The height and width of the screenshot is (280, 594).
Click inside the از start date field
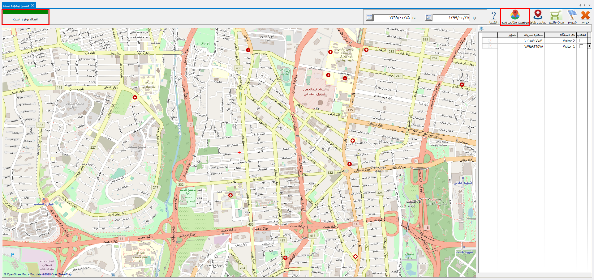[452, 18]
